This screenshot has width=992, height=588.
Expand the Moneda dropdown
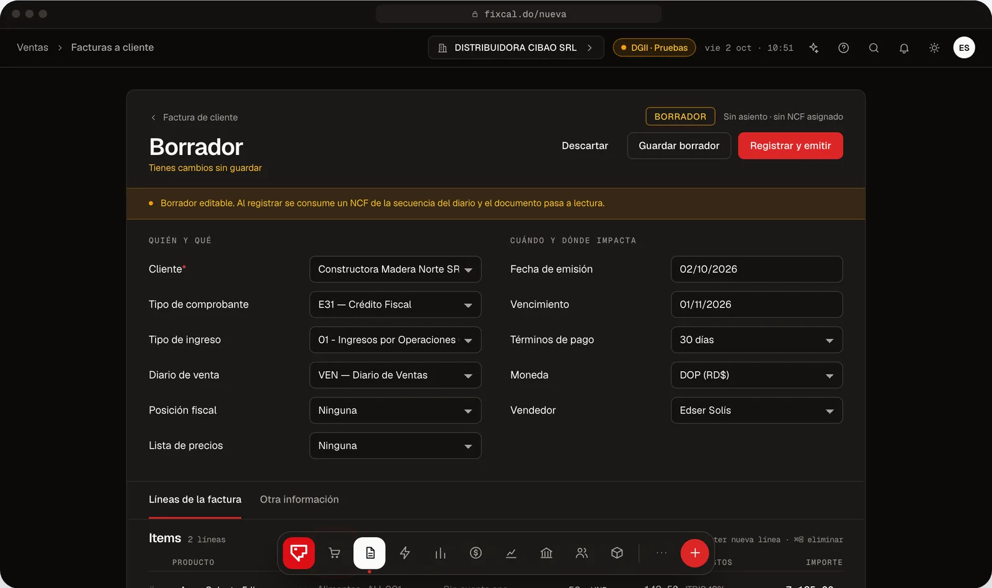pyautogui.click(x=757, y=375)
